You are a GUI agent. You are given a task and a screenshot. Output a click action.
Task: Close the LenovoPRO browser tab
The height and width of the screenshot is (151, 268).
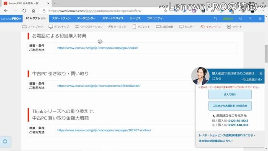tap(48, 3)
